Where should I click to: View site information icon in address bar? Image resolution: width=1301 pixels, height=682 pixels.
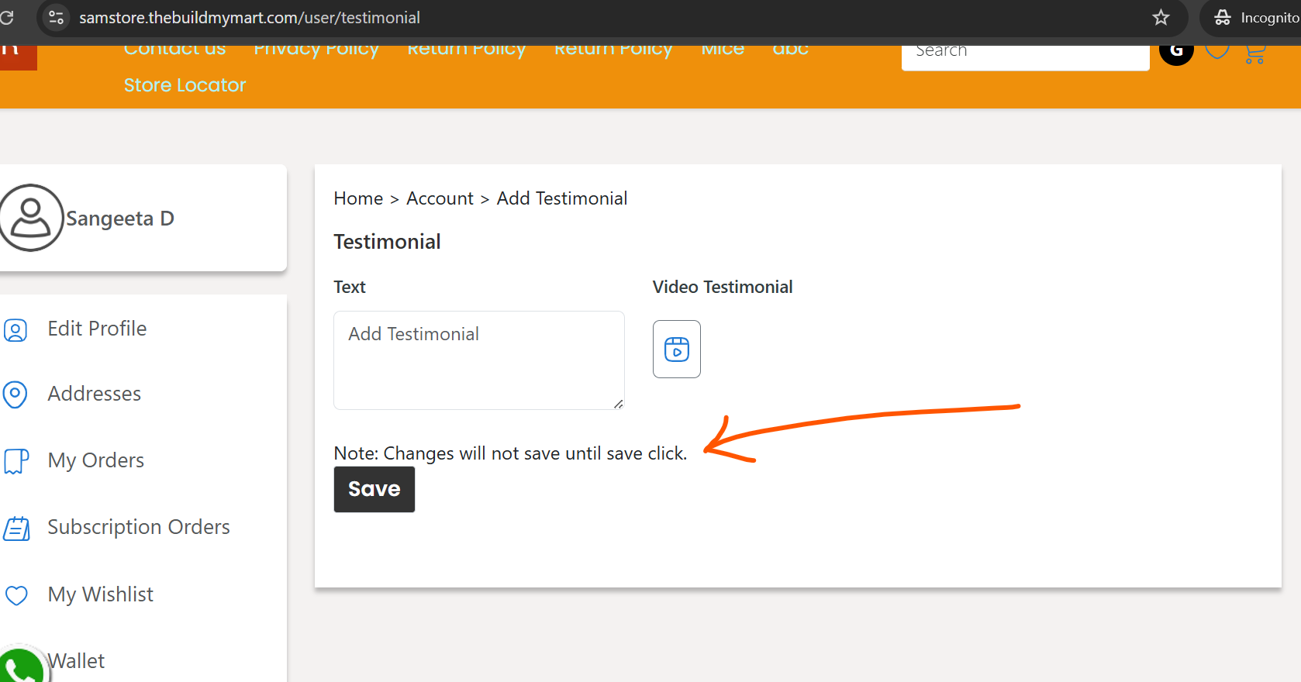pos(56,17)
